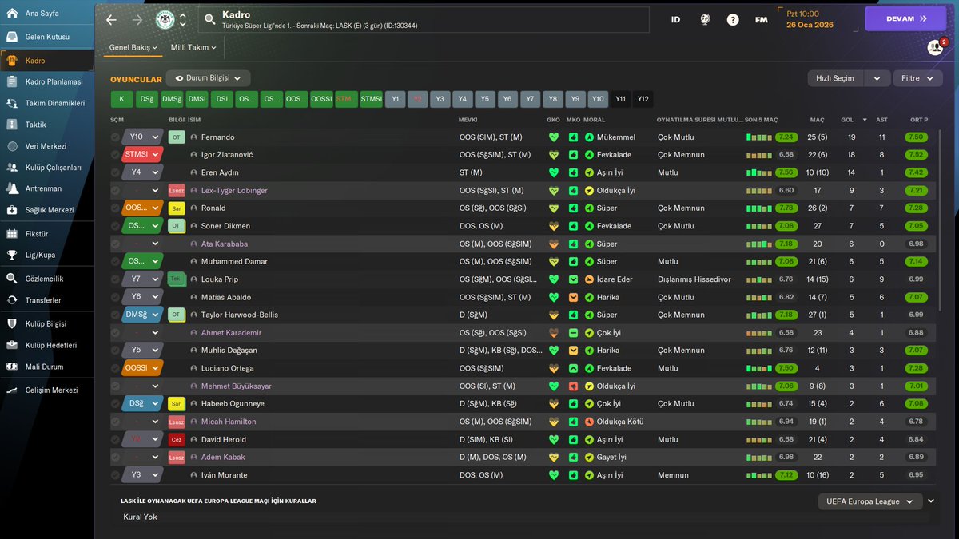Click the search magnifier icon

[x=209, y=19]
